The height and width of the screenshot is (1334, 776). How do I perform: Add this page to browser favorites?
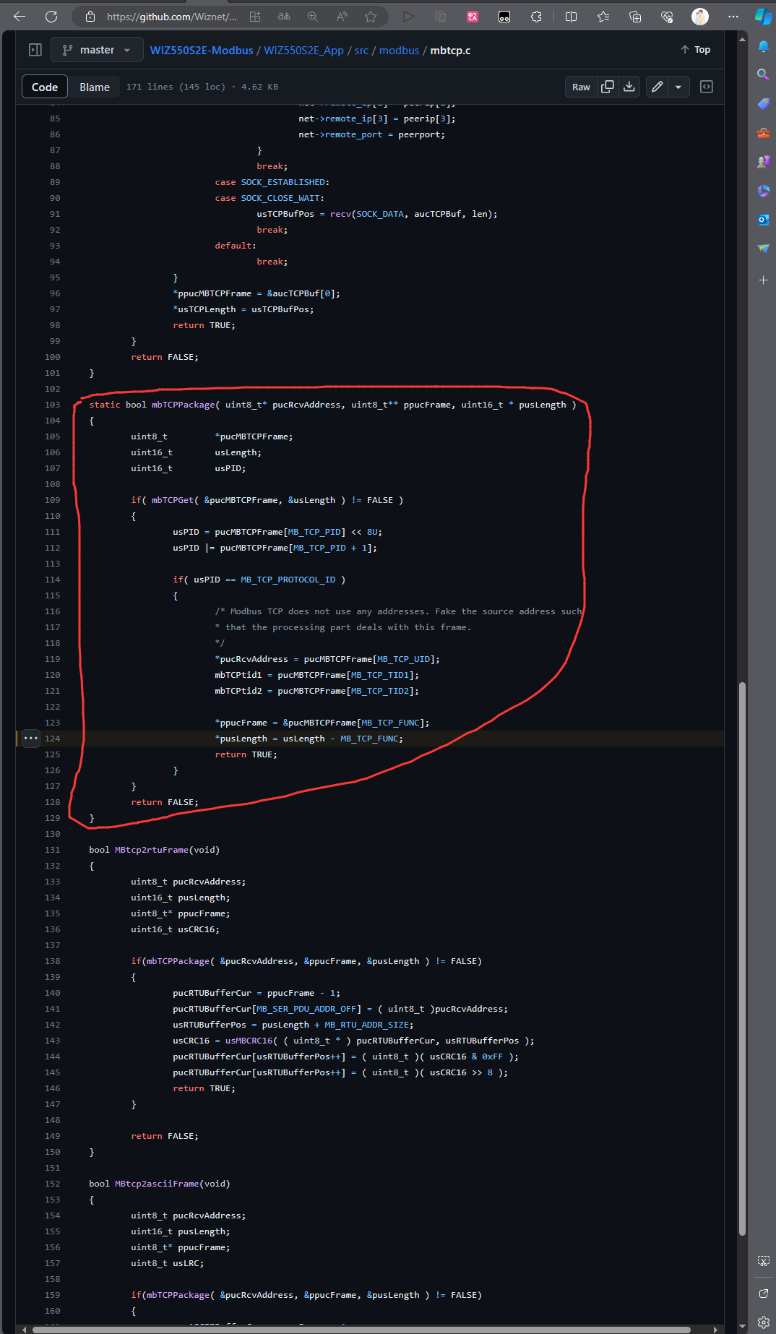[x=371, y=17]
